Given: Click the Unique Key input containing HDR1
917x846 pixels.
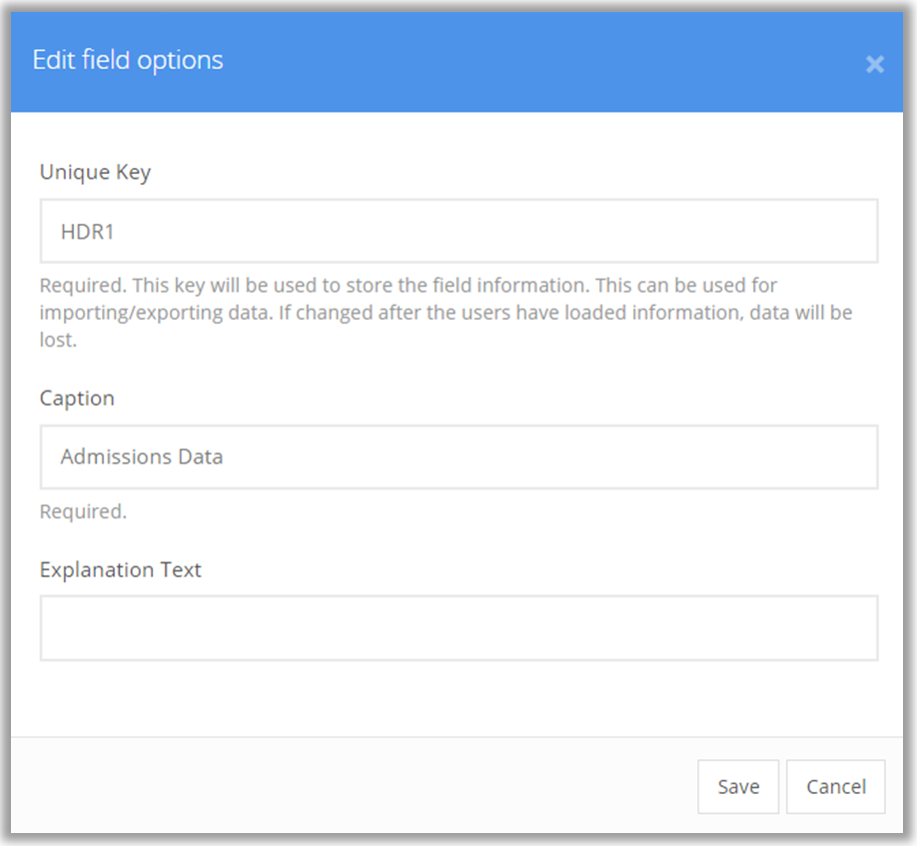Looking at the screenshot, I should click(x=458, y=231).
